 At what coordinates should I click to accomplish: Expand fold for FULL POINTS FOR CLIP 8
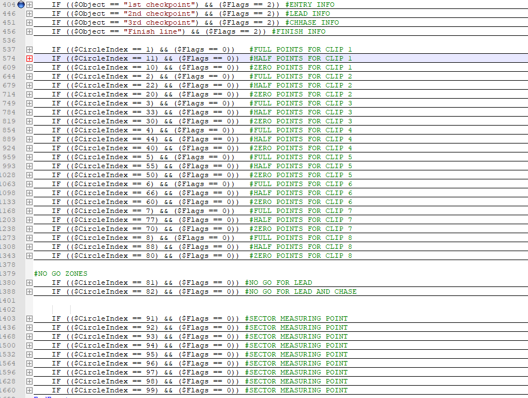tap(29, 238)
